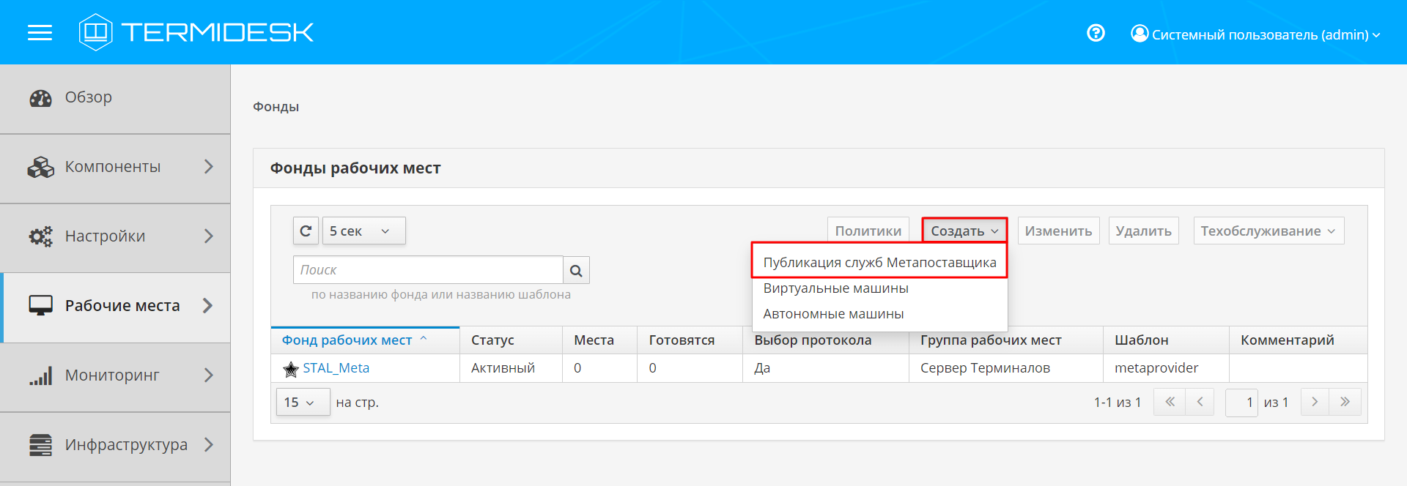This screenshot has height=486, width=1407.
Task: Toggle the Создать dropdown button
Action: tap(964, 231)
